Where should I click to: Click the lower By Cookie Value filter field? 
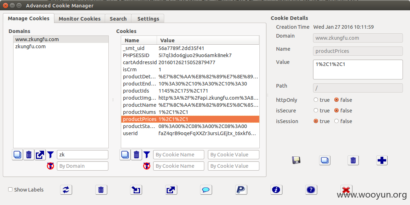[x=233, y=166]
